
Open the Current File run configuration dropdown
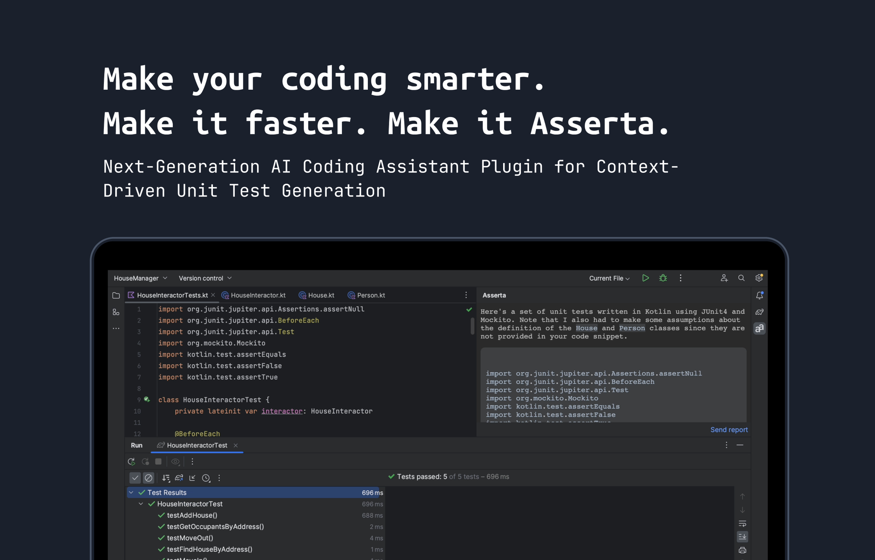pos(609,278)
